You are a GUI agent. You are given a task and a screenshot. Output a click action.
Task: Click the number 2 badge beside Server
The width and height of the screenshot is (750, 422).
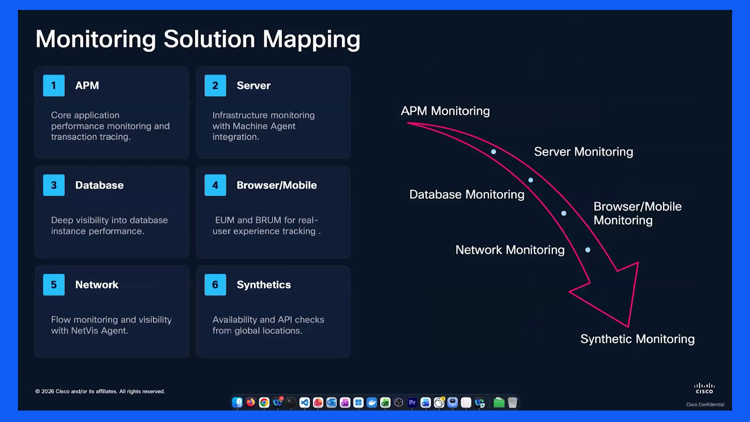[x=215, y=86]
